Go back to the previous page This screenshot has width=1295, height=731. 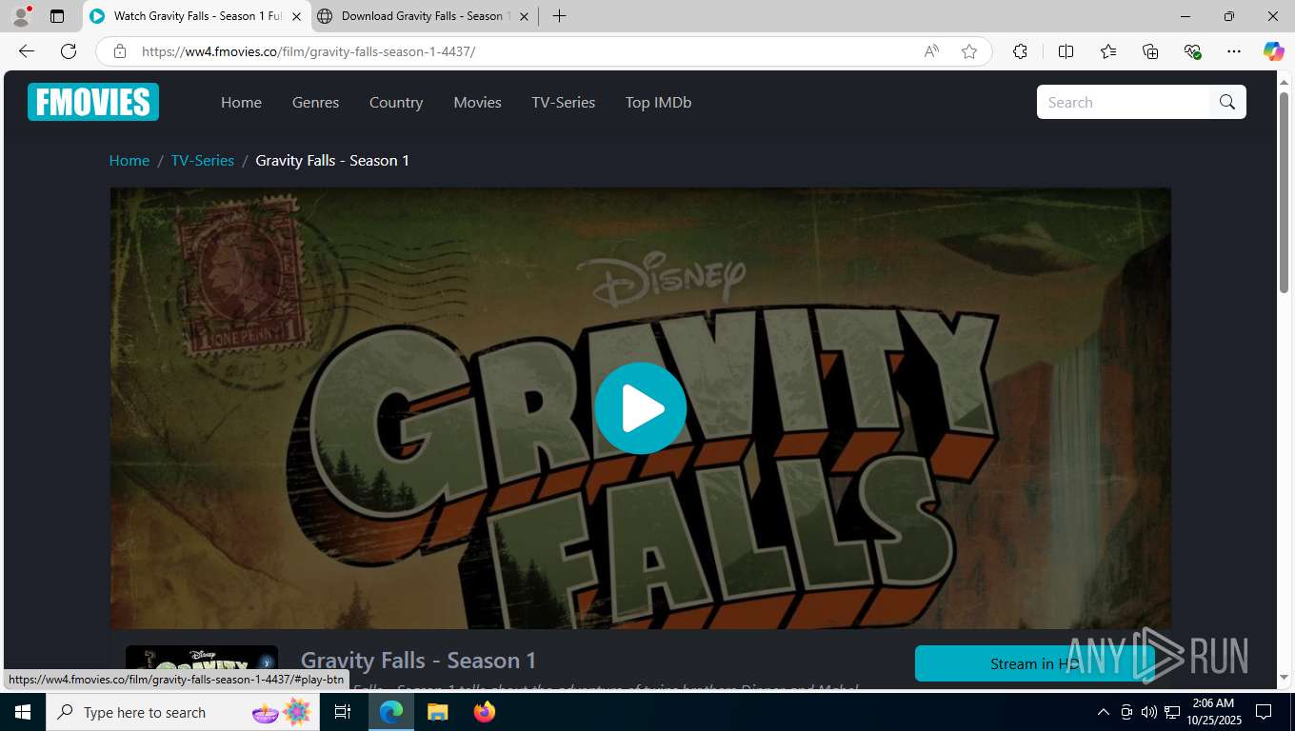click(x=27, y=51)
